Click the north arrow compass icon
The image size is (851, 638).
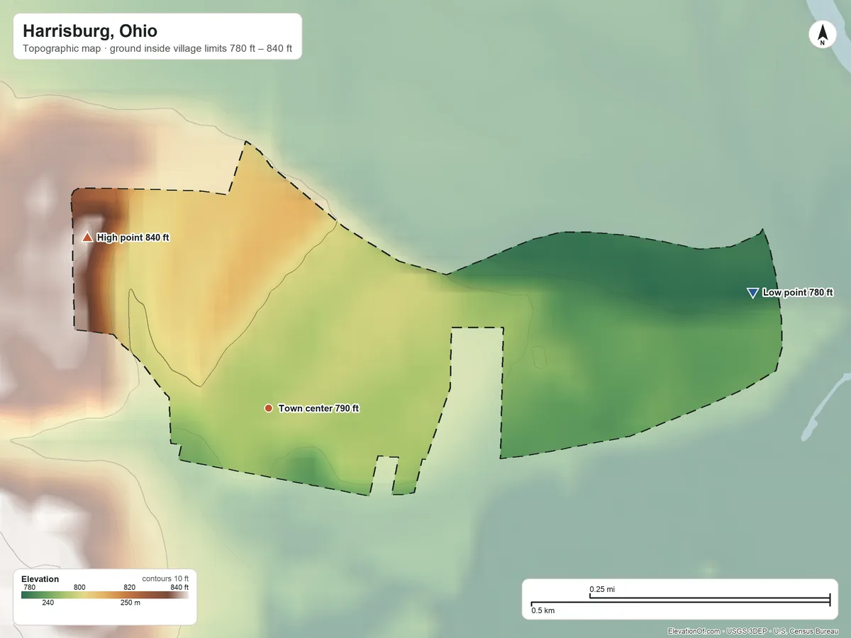(823, 35)
